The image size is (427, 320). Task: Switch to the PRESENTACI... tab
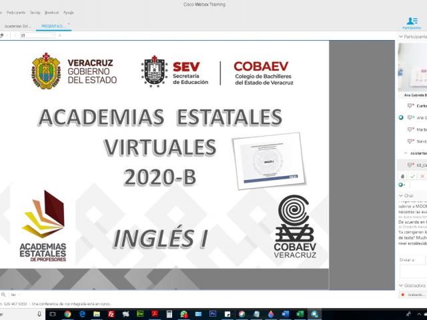point(53,26)
